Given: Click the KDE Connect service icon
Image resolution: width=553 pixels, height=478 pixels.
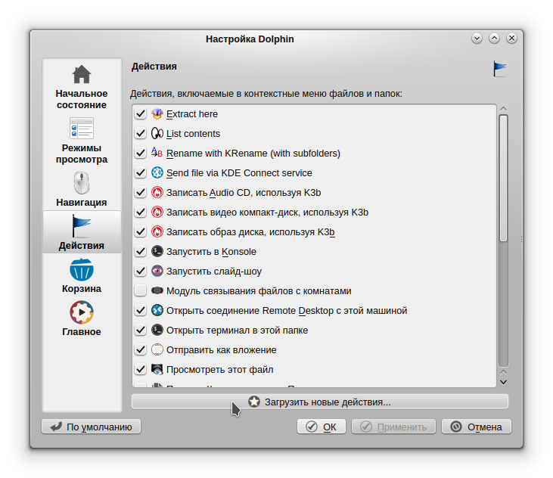Looking at the screenshot, I should pos(157,172).
